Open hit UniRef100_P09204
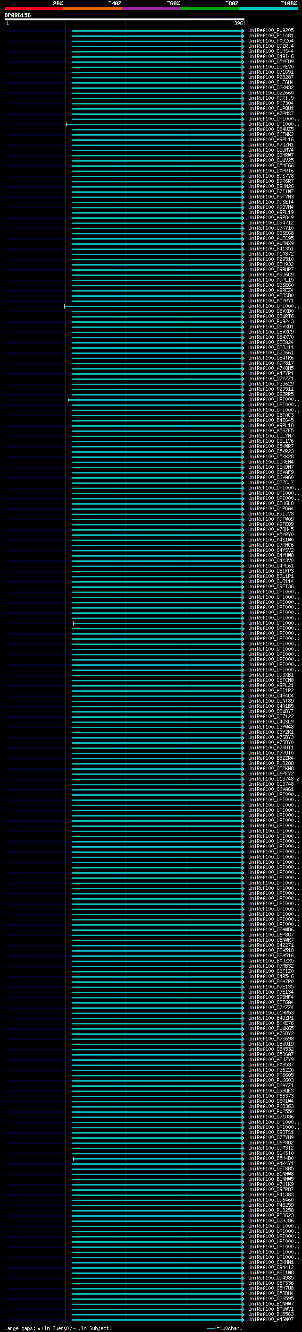This screenshot has width=302, height=1332. click(271, 41)
